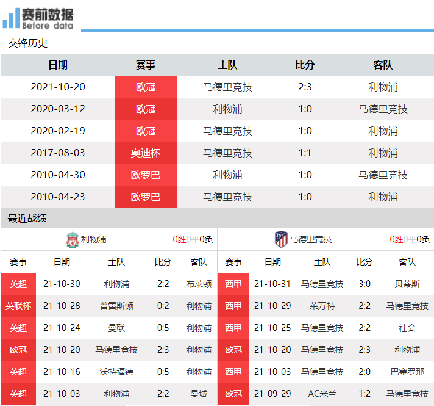The image size is (434, 406).
Task: Click the AC米兰 home team cell
Action: [322, 394]
